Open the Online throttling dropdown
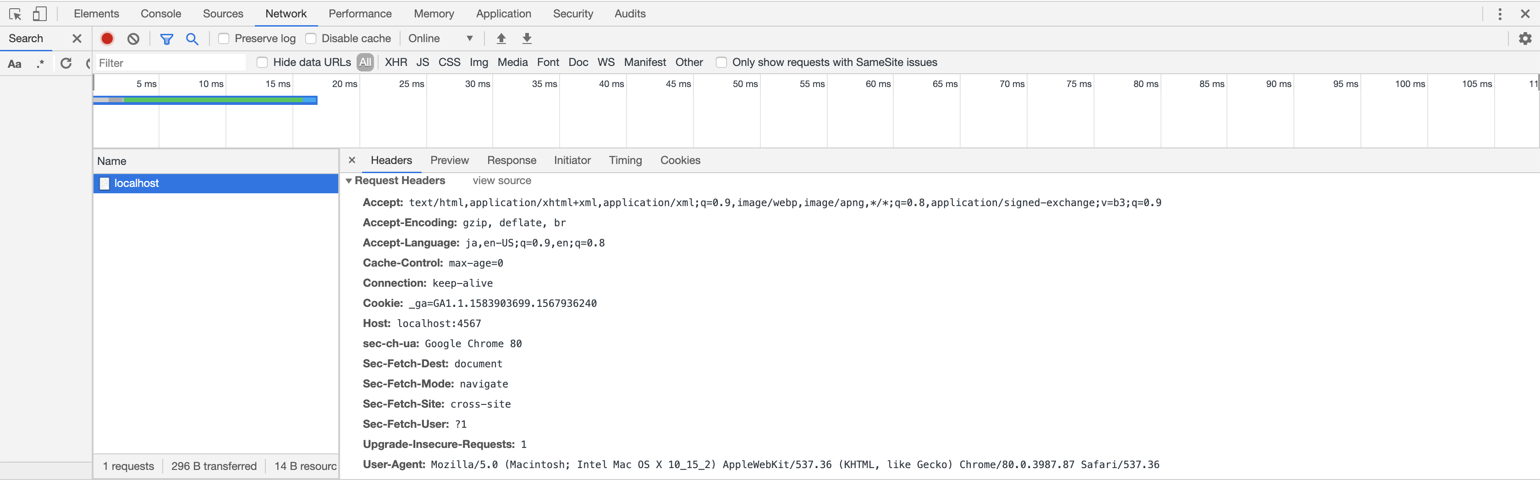Viewport: 1540px width, 480px height. (440, 38)
